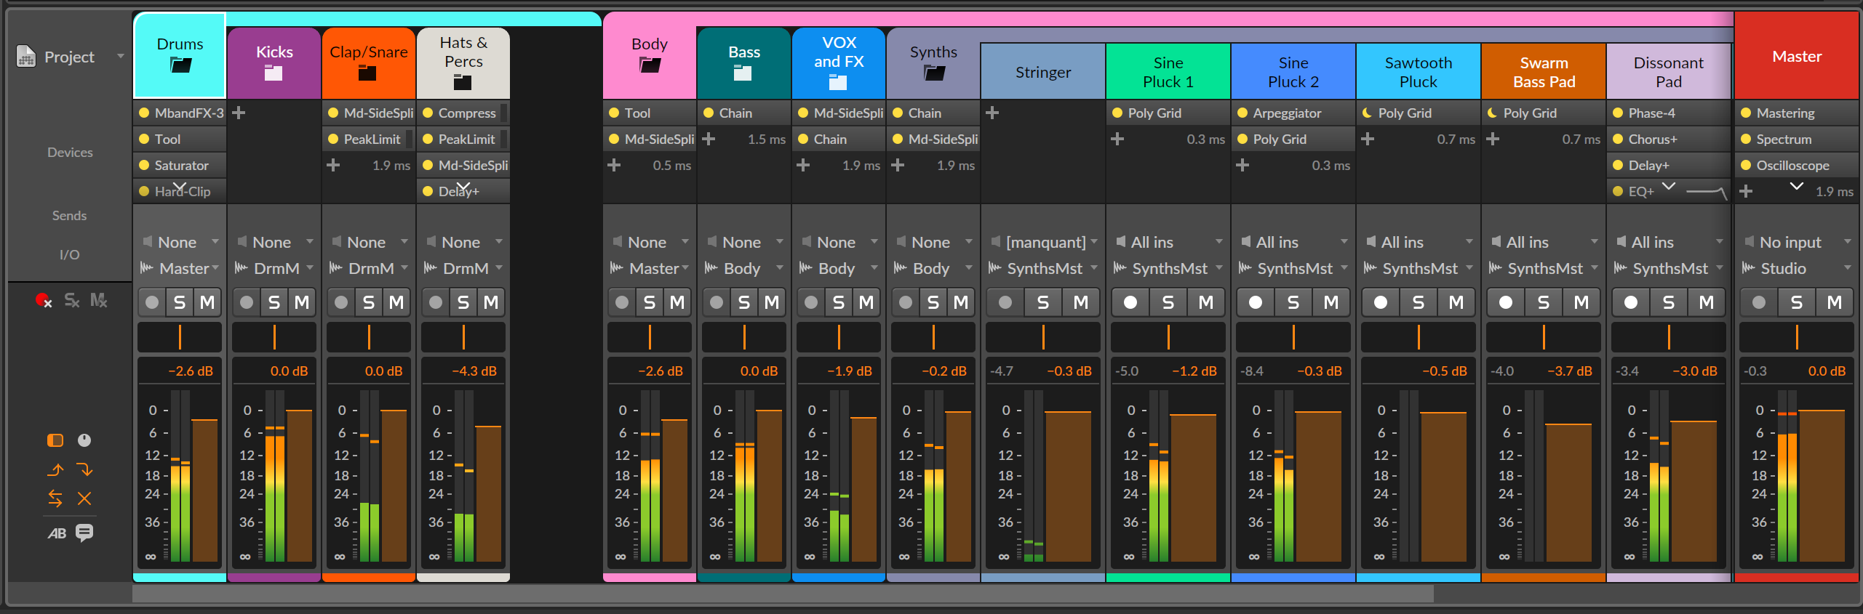Open Stringer [manquant] input dropdown
This screenshot has height=614, width=1863.
pos(1043,242)
